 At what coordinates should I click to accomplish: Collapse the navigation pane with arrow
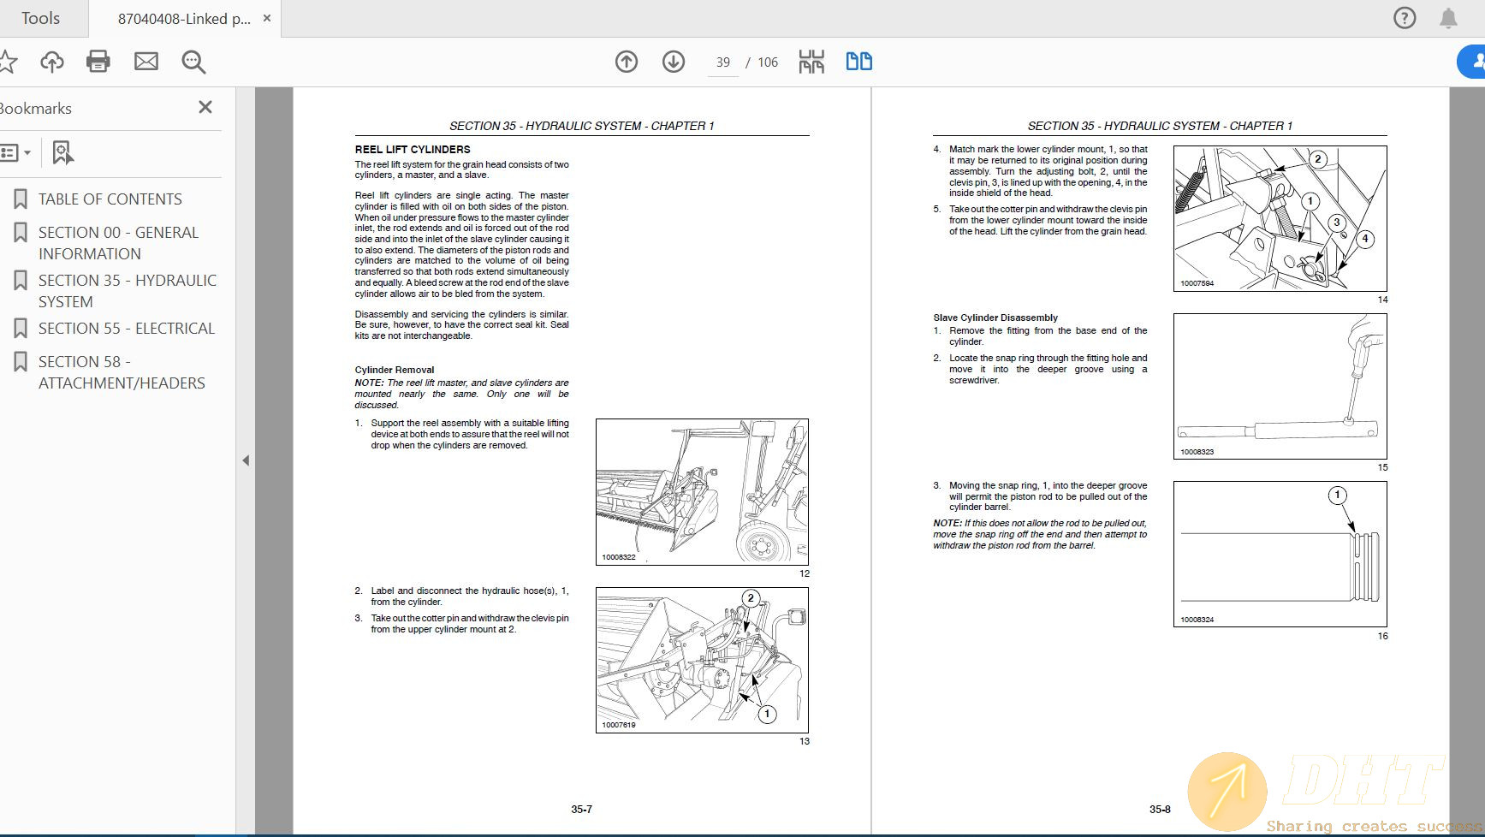click(x=246, y=460)
